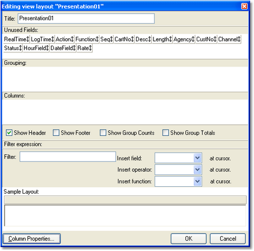The image size is (254, 251).
Task: Click the DateField field chip
Action: click(63, 48)
